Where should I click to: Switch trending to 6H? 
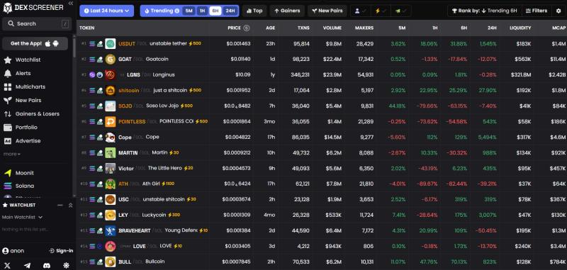pyautogui.click(x=215, y=11)
